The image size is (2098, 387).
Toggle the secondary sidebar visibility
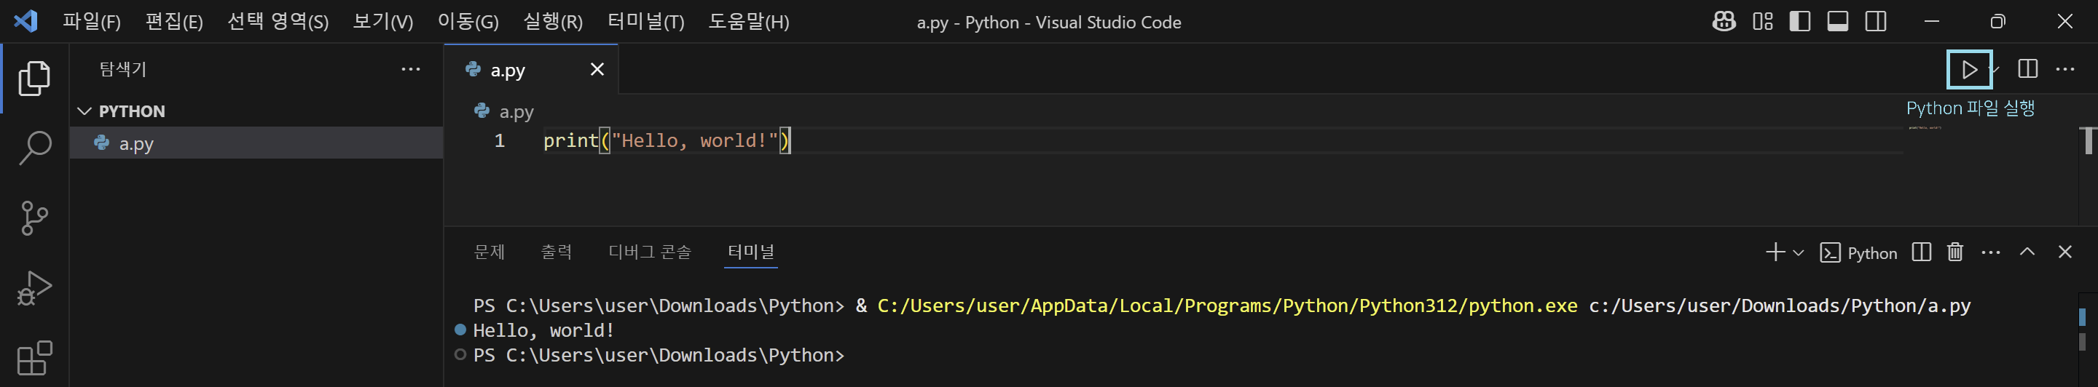click(x=1876, y=21)
